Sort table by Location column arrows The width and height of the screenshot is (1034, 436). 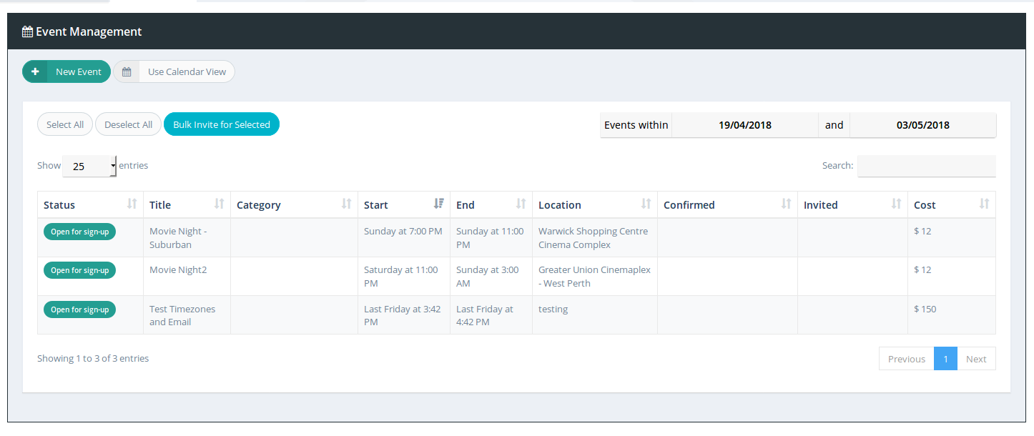coord(646,204)
